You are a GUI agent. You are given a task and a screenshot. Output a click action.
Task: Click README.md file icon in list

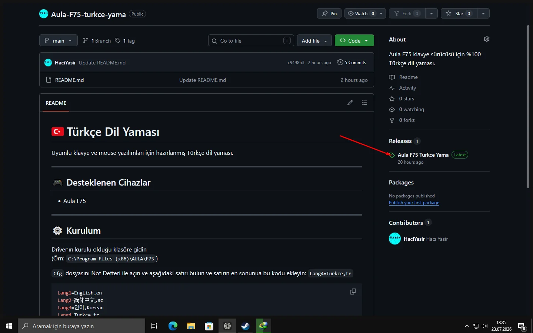49,80
